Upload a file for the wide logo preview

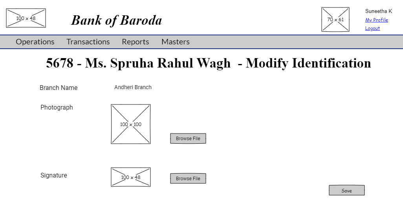coord(188,179)
